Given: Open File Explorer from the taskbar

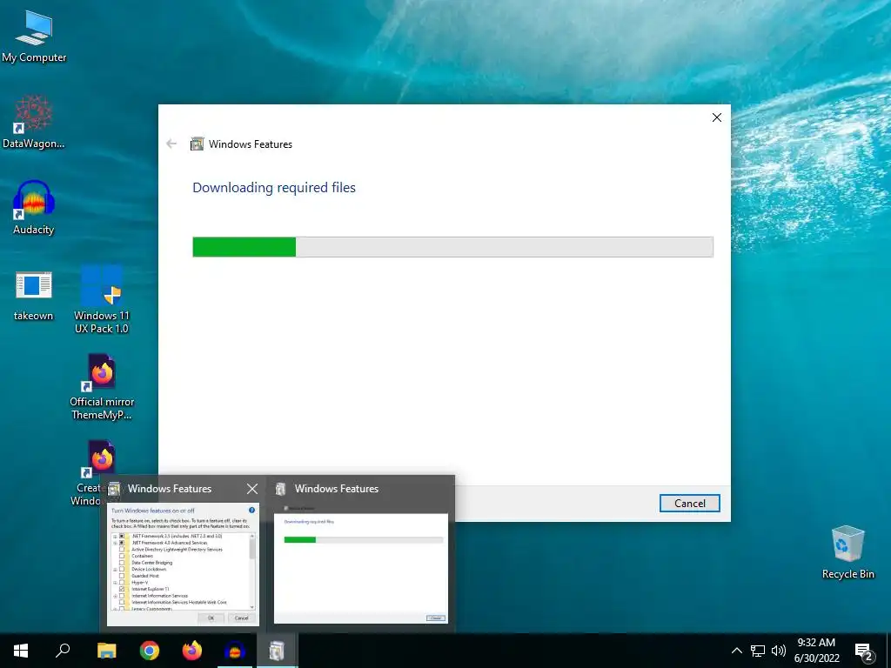Looking at the screenshot, I should (106, 651).
